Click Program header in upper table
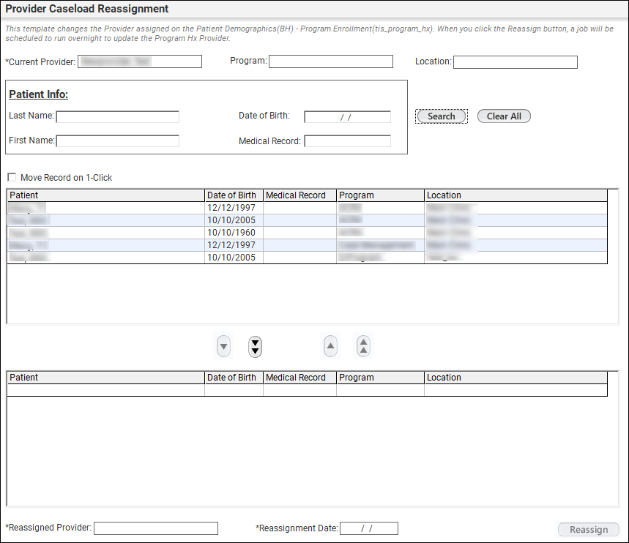629x543 pixels. [x=380, y=195]
